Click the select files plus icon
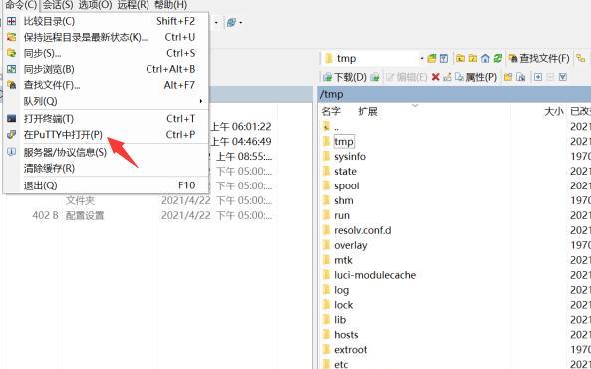The height and width of the screenshot is (369, 591). (x=538, y=77)
